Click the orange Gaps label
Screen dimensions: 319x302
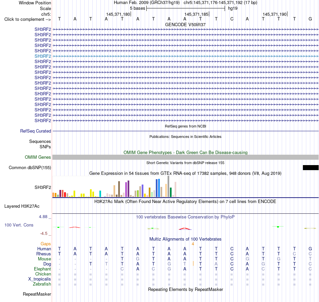coord(46,244)
